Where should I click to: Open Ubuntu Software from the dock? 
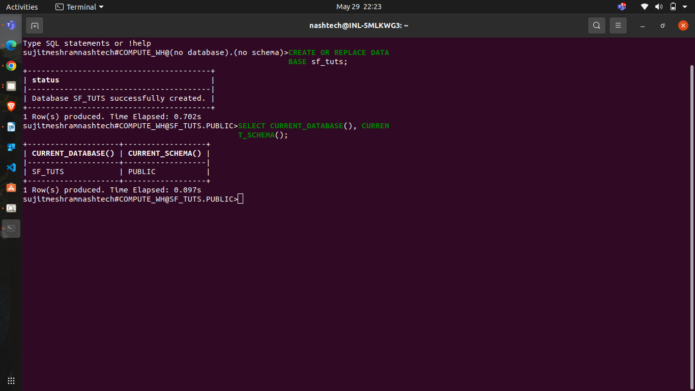pos(11,188)
